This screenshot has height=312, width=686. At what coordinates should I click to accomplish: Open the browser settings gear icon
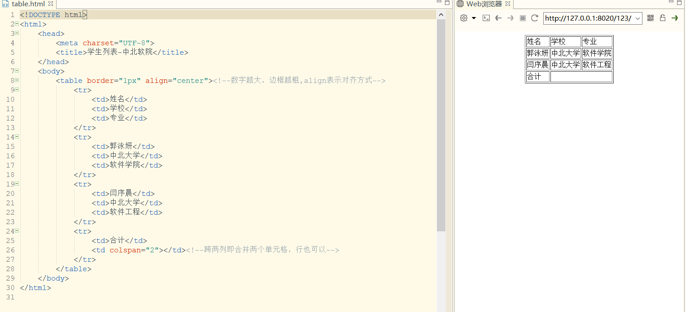click(463, 18)
